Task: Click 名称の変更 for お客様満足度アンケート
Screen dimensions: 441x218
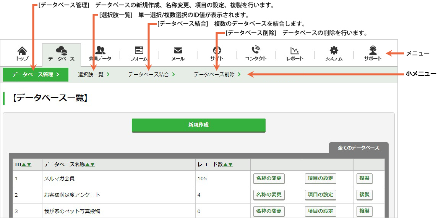Action: (x=269, y=195)
